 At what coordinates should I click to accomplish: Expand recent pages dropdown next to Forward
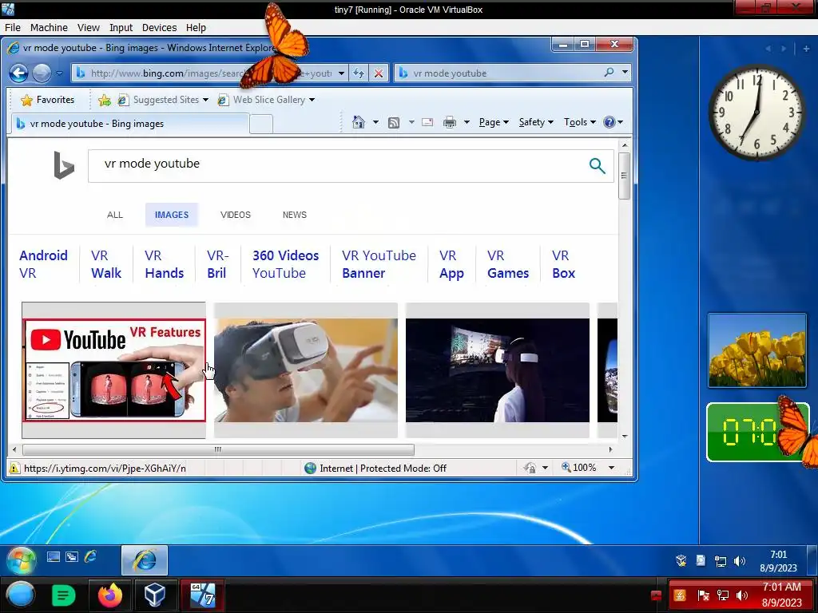coord(59,73)
